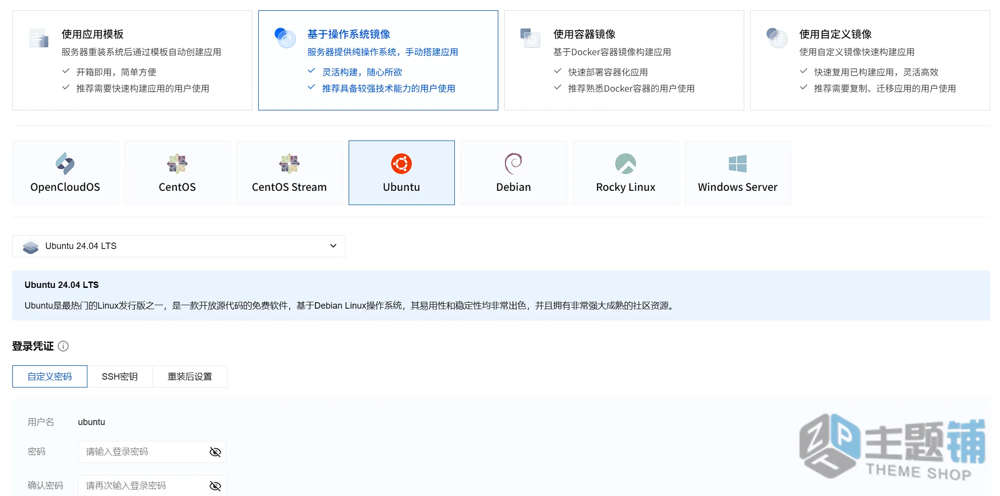Click the CentOS Stream logo icon
The image size is (1000, 496).
pos(289,164)
